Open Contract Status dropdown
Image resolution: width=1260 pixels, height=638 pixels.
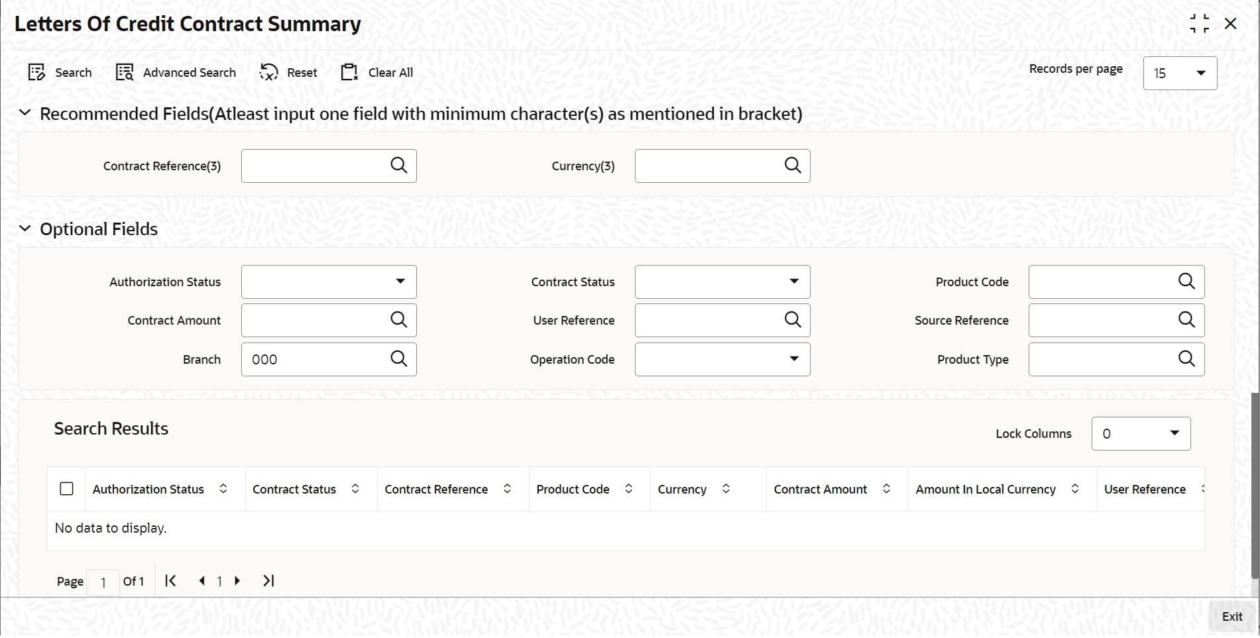[x=793, y=282]
